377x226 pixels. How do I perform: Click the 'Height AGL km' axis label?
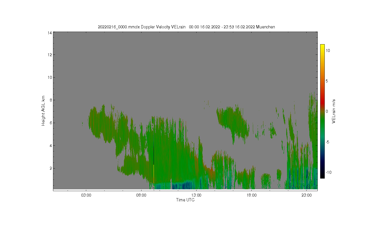pyautogui.click(x=43, y=111)
